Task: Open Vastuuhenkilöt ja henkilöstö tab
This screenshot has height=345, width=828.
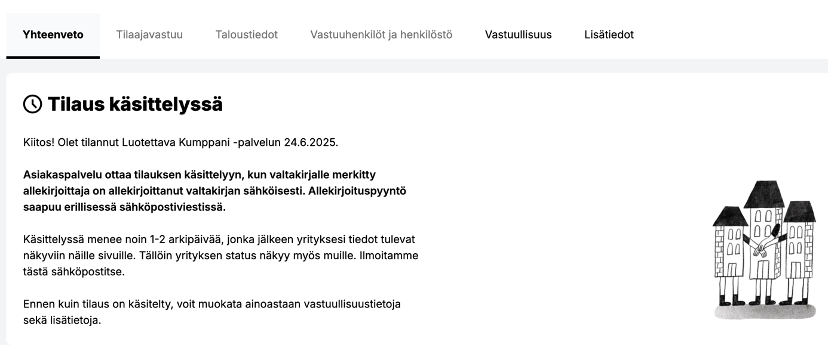Action: pyautogui.click(x=381, y=35)
